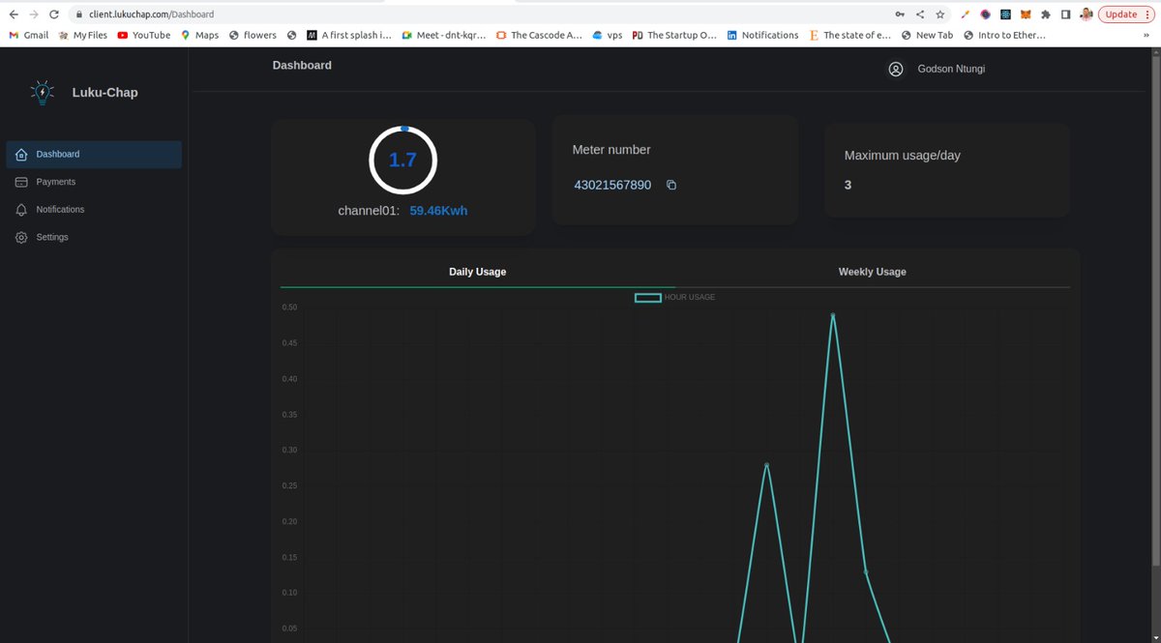Click the page vertical scrollbar
Screen dimensions: 1161x643
[x=1157, y=309]
